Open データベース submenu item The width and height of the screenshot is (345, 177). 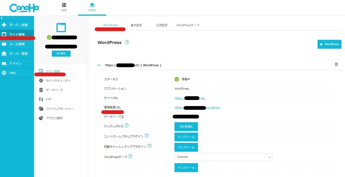coord(51,90)
